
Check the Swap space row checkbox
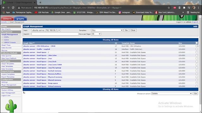(197, 83)
